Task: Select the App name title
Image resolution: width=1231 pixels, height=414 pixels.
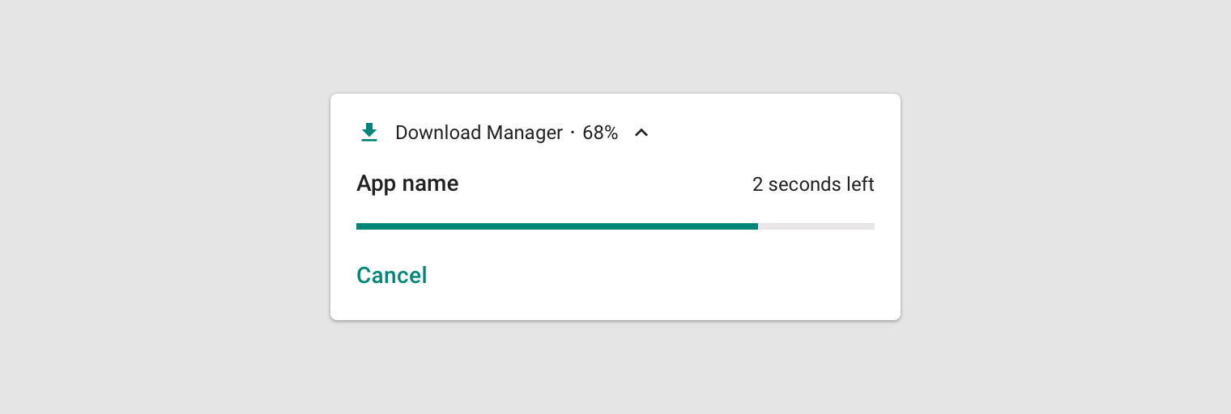Action: point(407,184)
